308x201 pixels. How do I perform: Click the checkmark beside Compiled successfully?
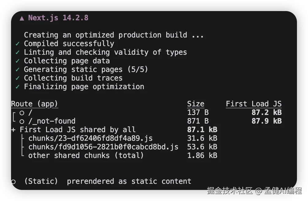pos(17,44)
